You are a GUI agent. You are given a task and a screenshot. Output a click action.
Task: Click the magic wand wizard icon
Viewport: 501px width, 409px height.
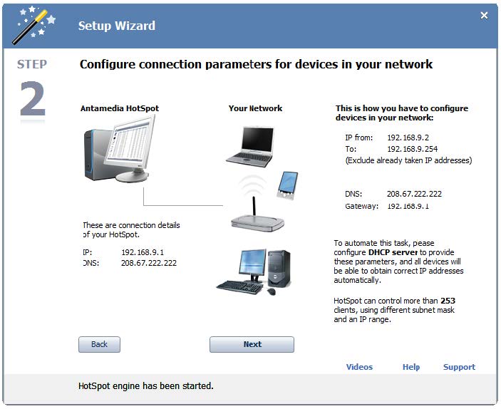33,26
